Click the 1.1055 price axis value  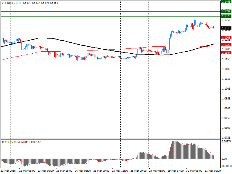pos(226,79)
